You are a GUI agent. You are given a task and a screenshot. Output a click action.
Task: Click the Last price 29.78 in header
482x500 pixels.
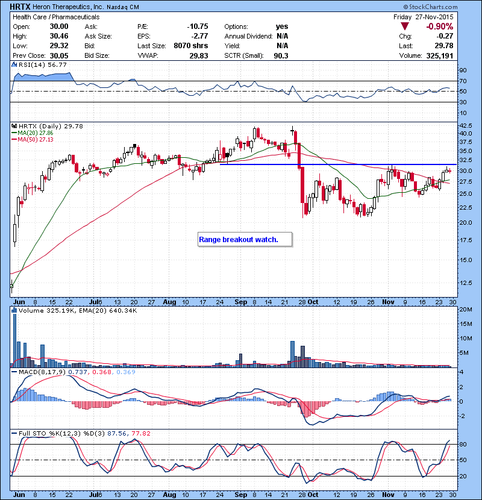click(444, 46)
